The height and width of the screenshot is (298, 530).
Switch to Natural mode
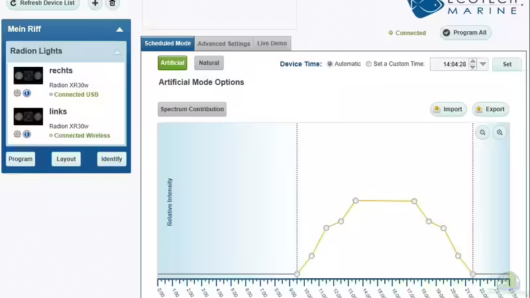(x=209, y=63)
